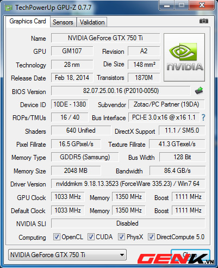Click the NVIDIA logo image
This screenshot has height=268, width=218.
coord(184,57)
